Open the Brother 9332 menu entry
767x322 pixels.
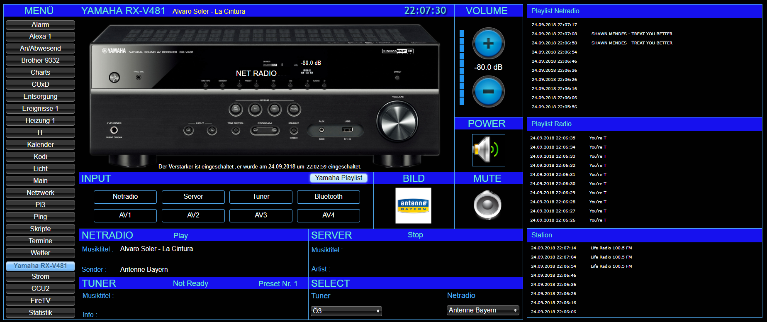[40, 61]
